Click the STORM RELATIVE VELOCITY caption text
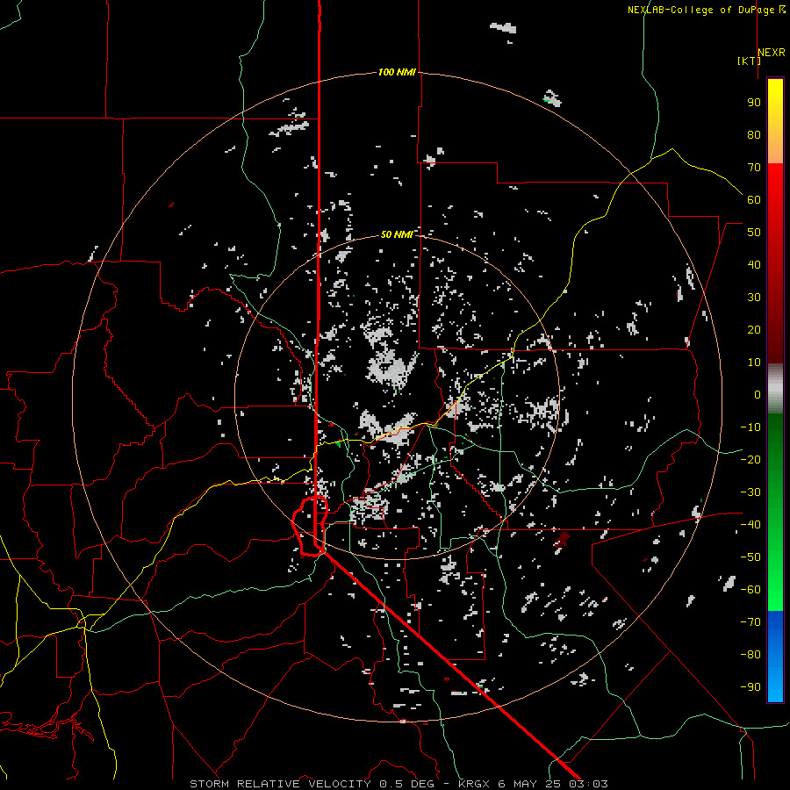The height and width of the screenshot is (790, 790). click(x=280, y=784)
